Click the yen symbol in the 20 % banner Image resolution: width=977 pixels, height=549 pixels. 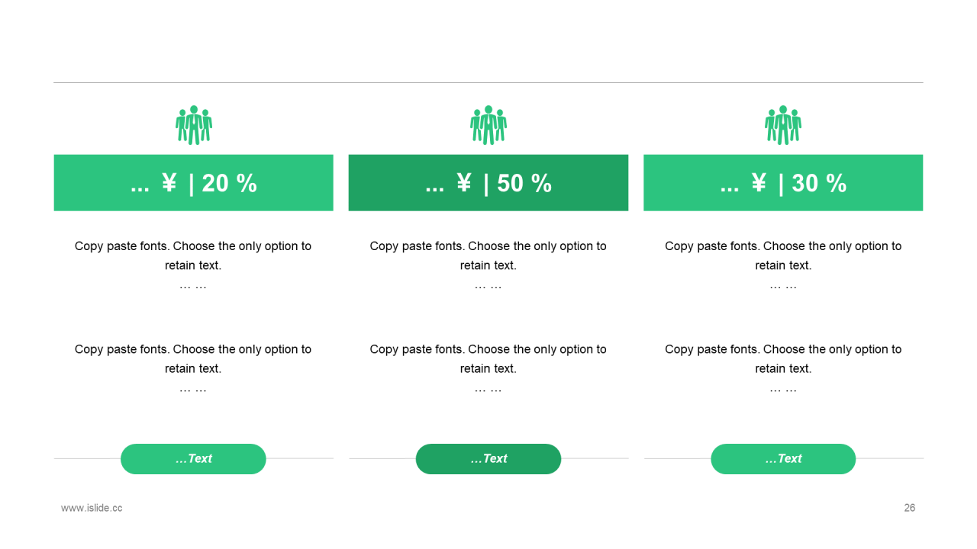click(169, 183)
